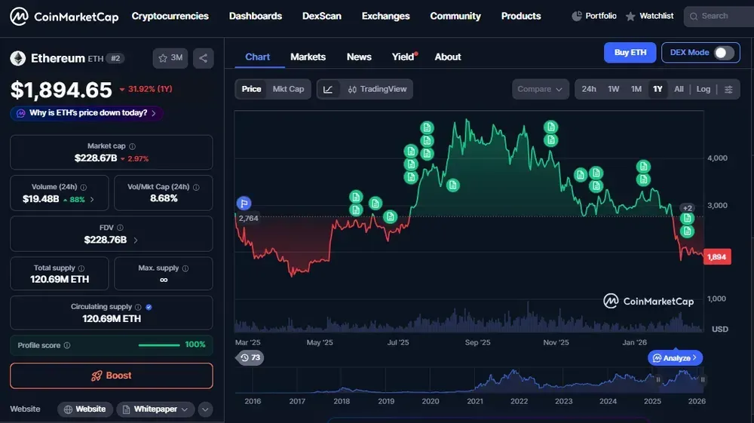Open chart settings sliders icon
The width and height of the screenshot is (754, 423).
(x=728, y=90)
